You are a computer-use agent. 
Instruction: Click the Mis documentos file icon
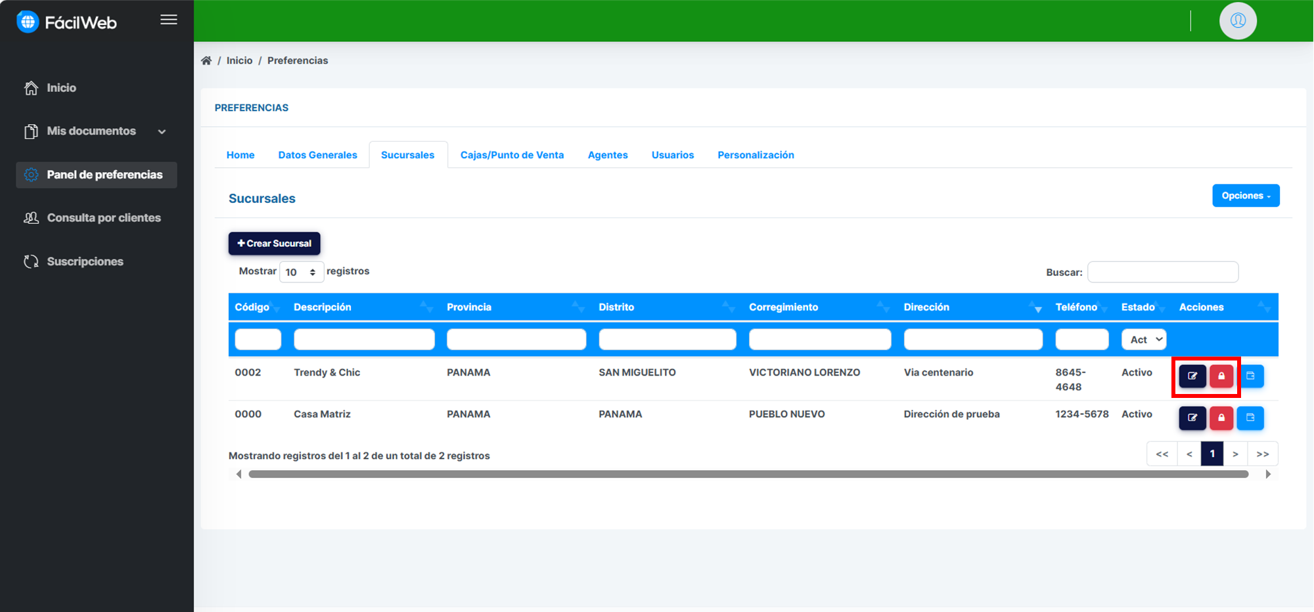(31, 131)
